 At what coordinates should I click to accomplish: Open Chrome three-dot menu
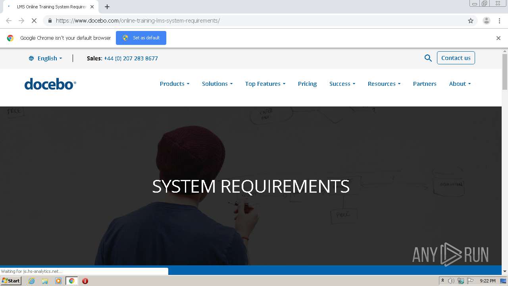[499, 21]
